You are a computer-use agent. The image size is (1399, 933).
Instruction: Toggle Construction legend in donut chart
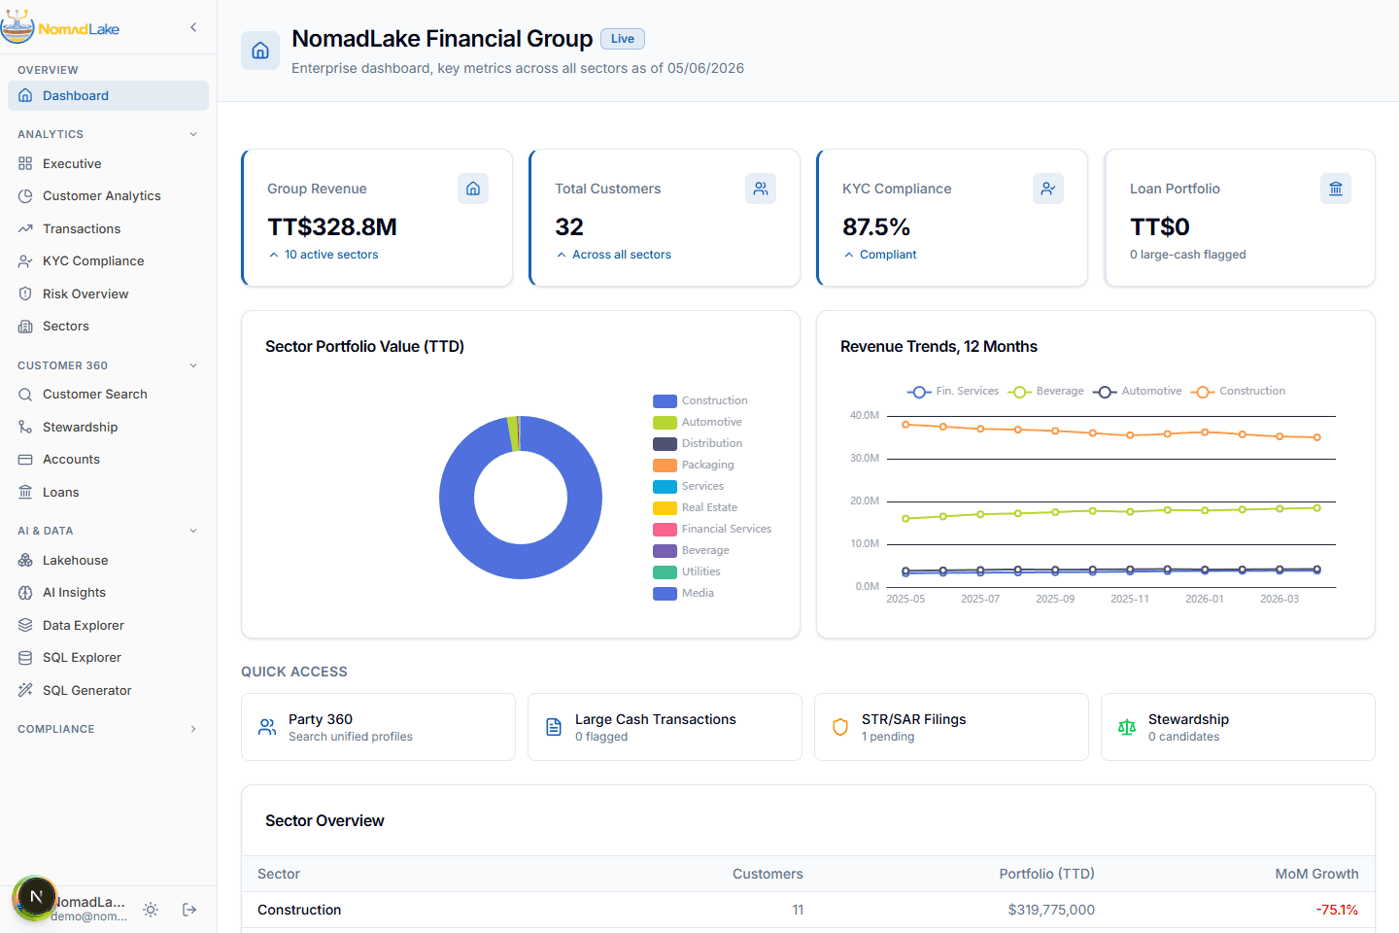pyautogui.click(x=700, y=400)
